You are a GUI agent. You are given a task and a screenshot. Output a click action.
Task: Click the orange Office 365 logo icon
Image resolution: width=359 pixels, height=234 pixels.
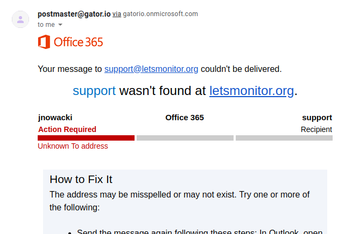click(x=44, y=42)
